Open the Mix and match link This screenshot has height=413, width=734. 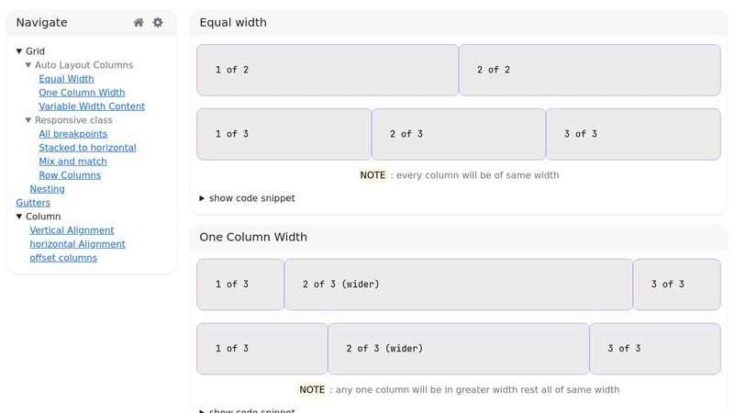coord(72,162)
